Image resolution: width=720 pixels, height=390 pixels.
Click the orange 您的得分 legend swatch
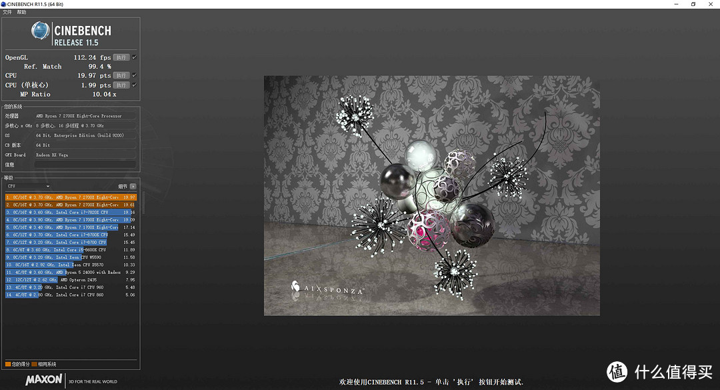(x=8, y=364)
